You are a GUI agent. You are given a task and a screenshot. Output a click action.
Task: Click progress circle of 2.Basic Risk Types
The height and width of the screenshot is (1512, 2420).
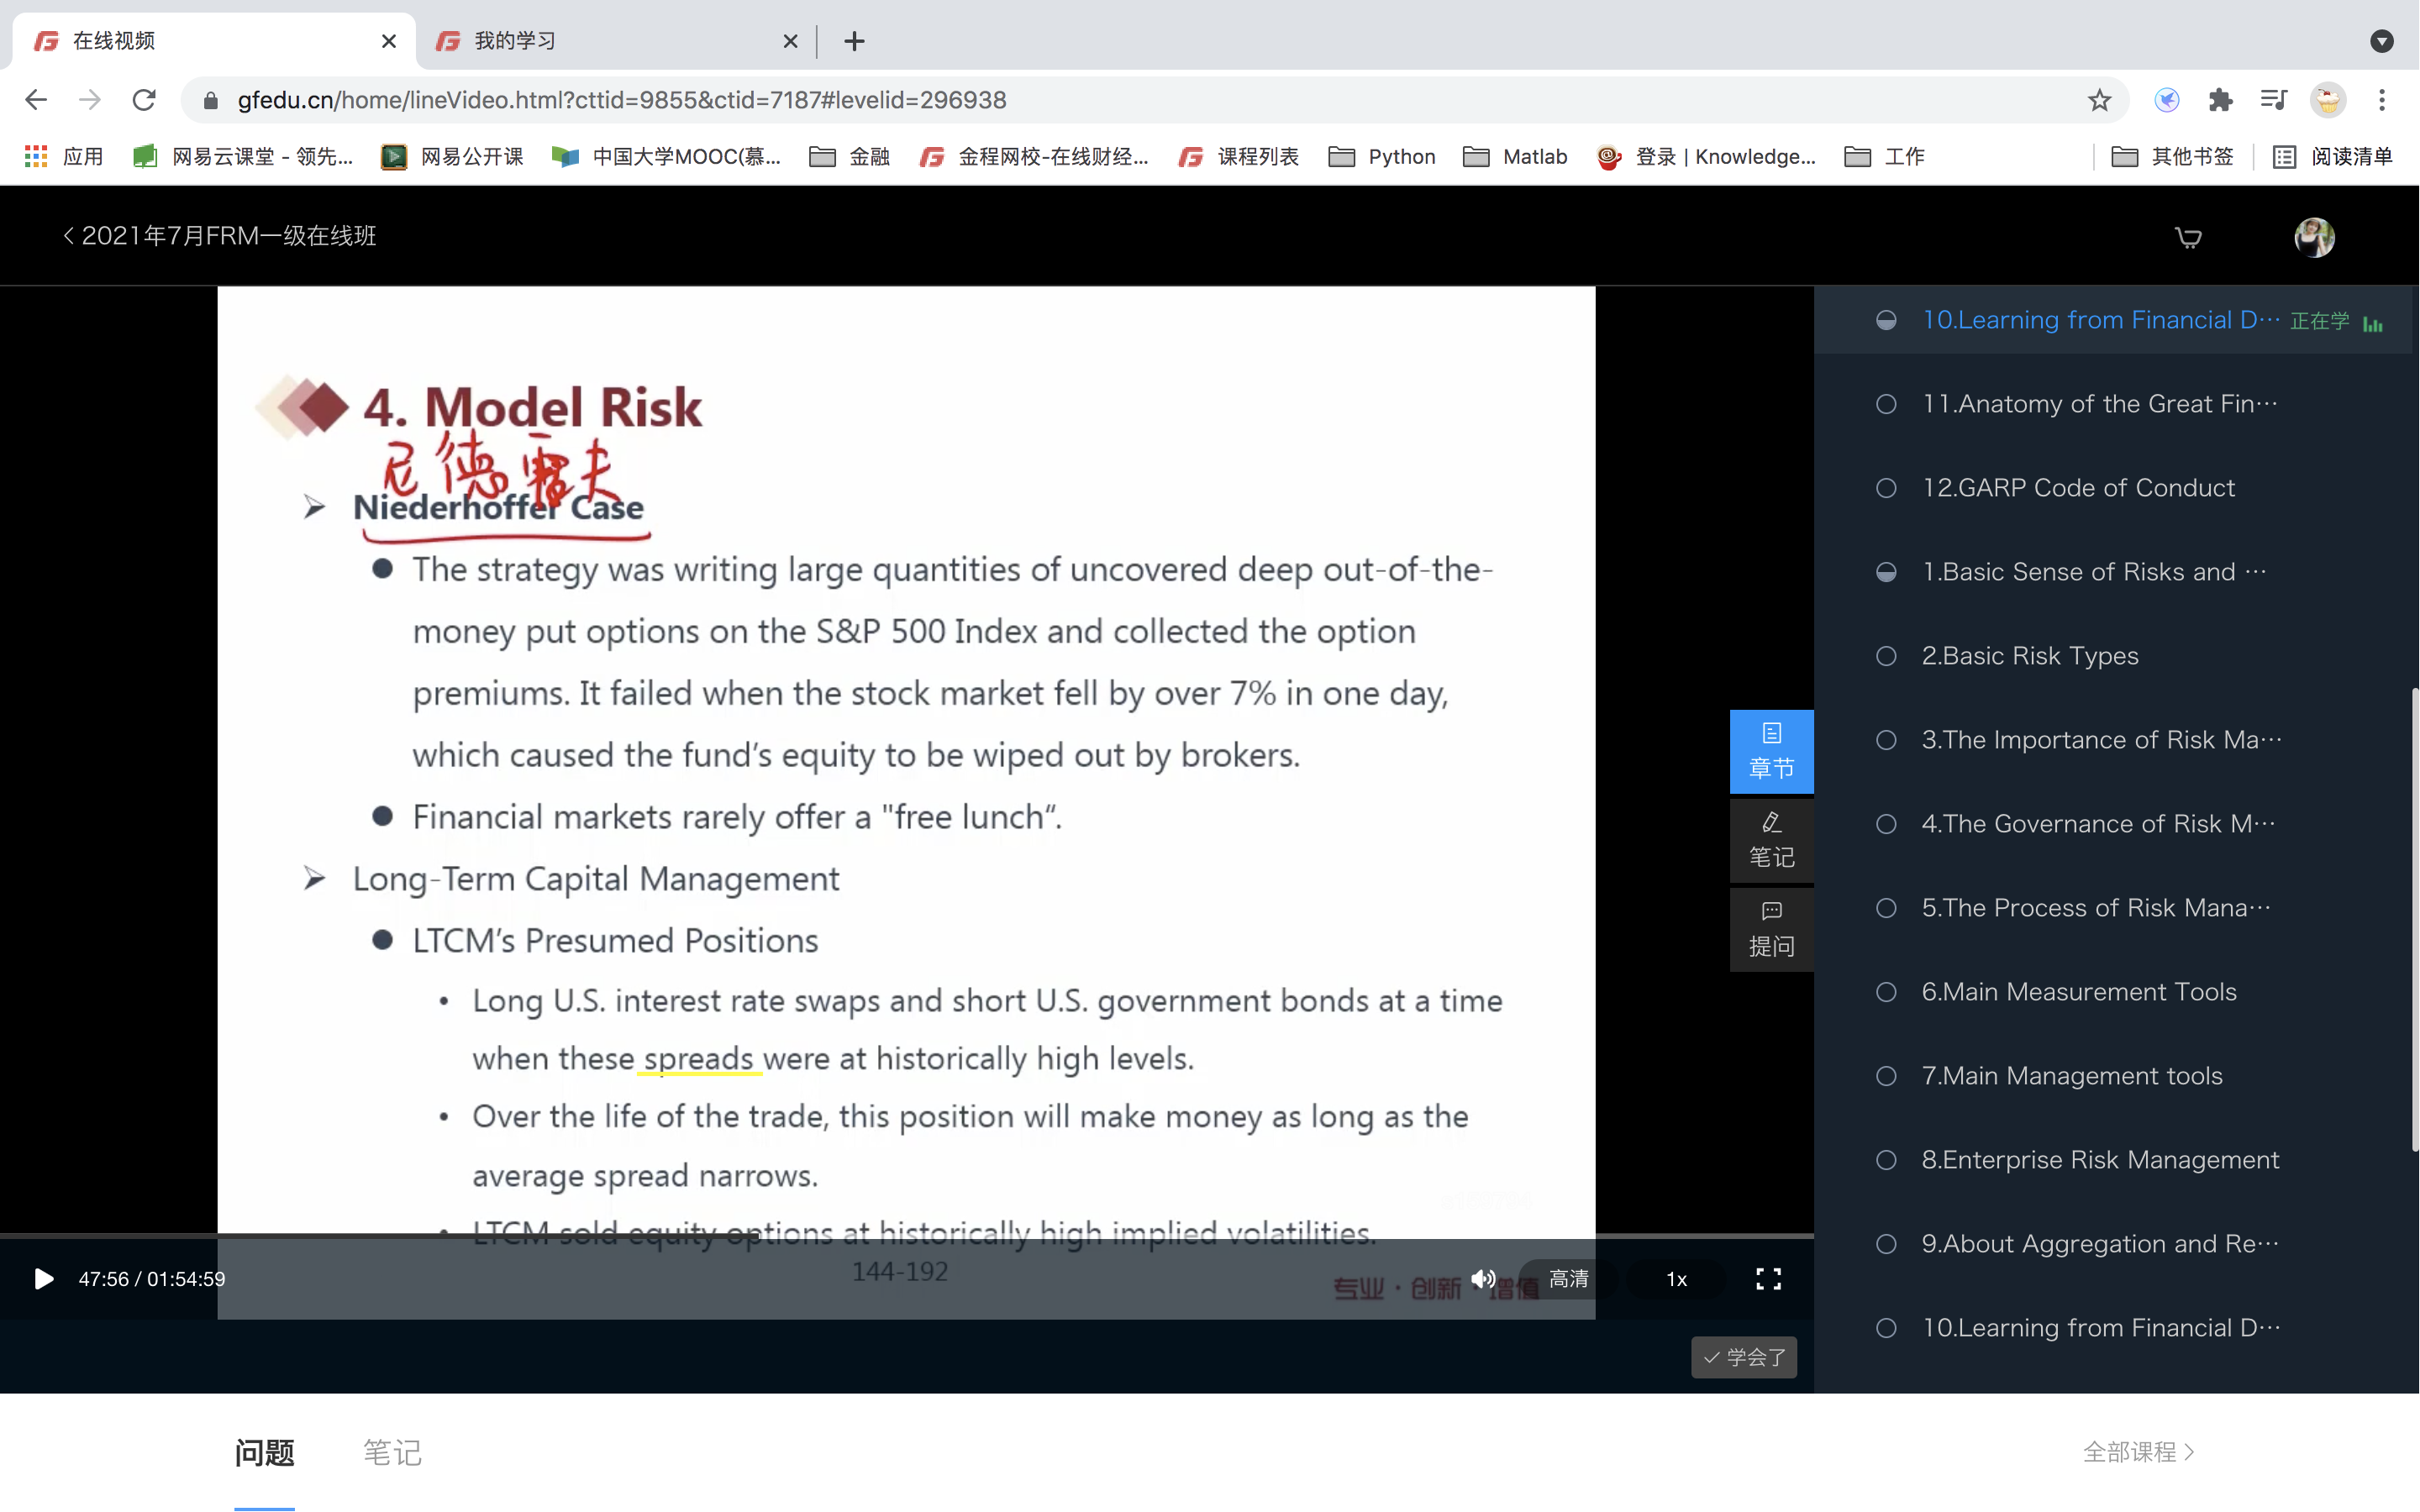click(1886, 656)
